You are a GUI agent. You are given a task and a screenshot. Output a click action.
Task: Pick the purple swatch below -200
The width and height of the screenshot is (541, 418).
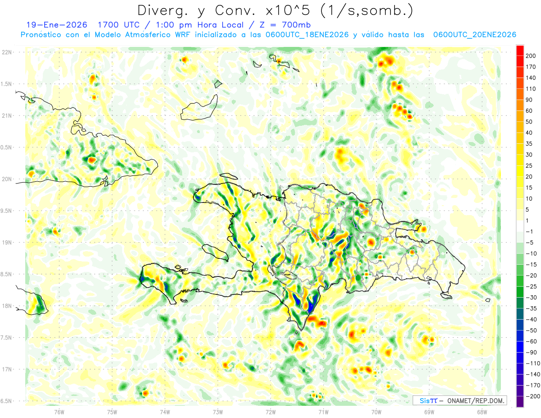[x=520, y=401]
